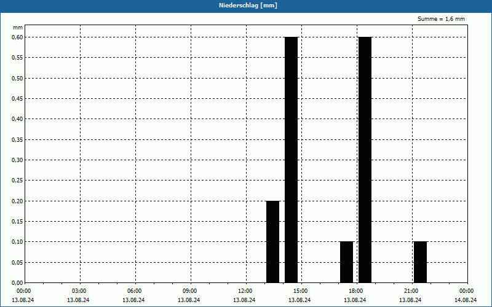
Task: Select the 0,10 mm bar after 21:00
Action: coord(421,262)
